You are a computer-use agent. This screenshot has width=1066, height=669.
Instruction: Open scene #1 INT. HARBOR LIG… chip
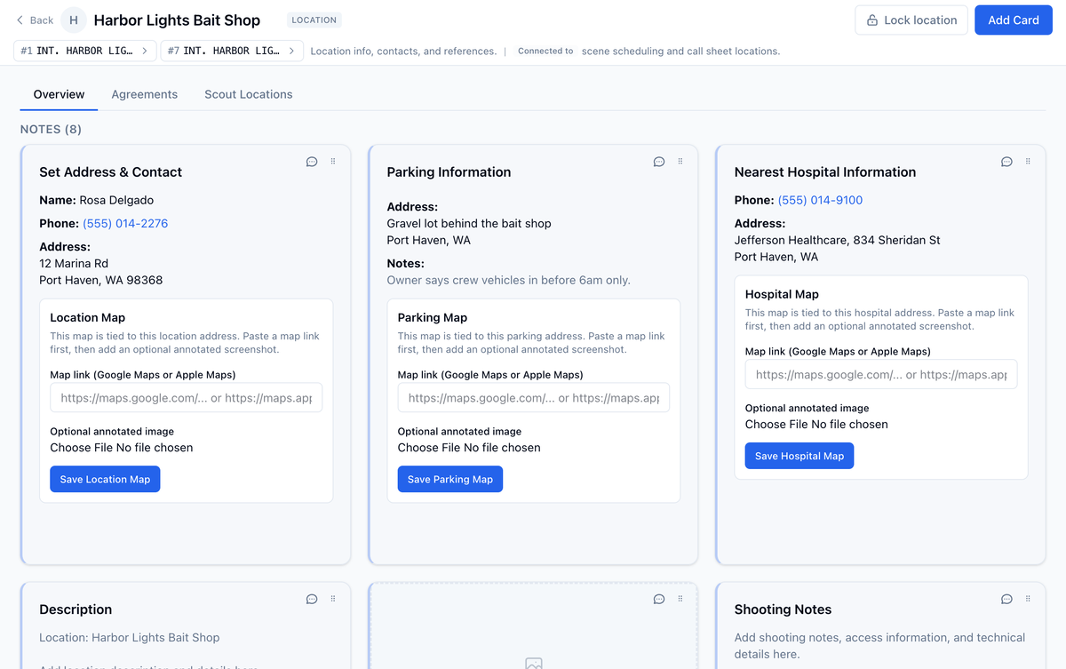pos(85,51)
